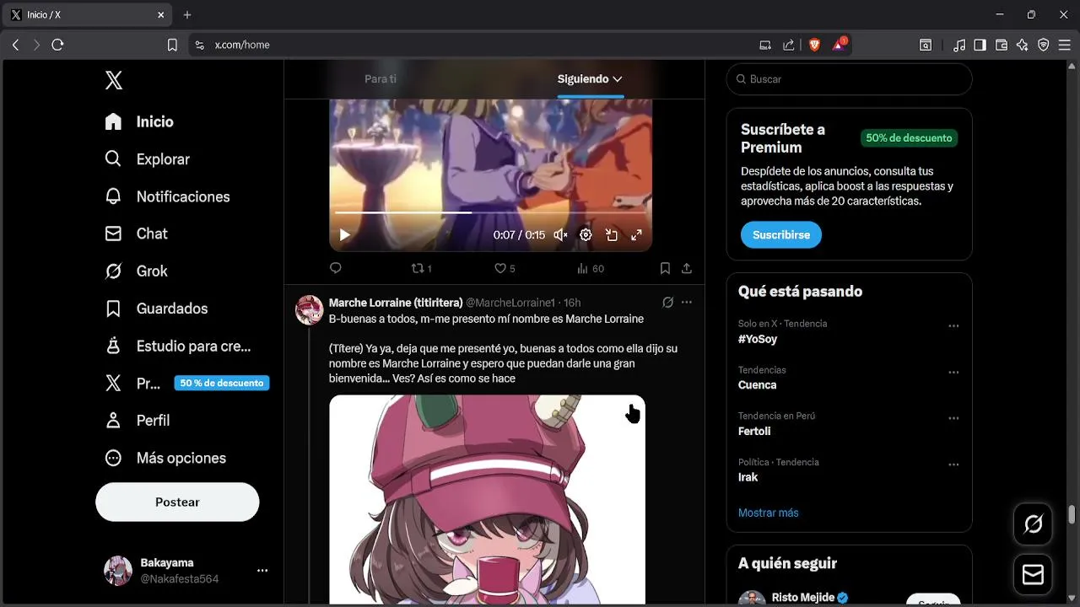Open Estudio para creadores in sidebar
This screenshot has height=607, width=1080.
click(178, 346)
